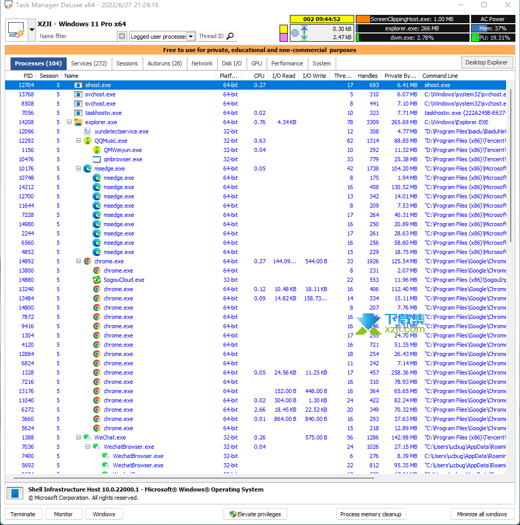This screenshot has height=525, width=520.
Task: Click the yundetectservice.exe document icon
Action: [88, 131]
